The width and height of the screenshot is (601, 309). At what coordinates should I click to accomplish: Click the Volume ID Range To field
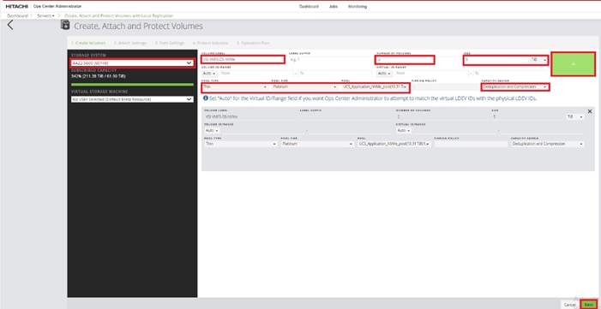[335, 73]
